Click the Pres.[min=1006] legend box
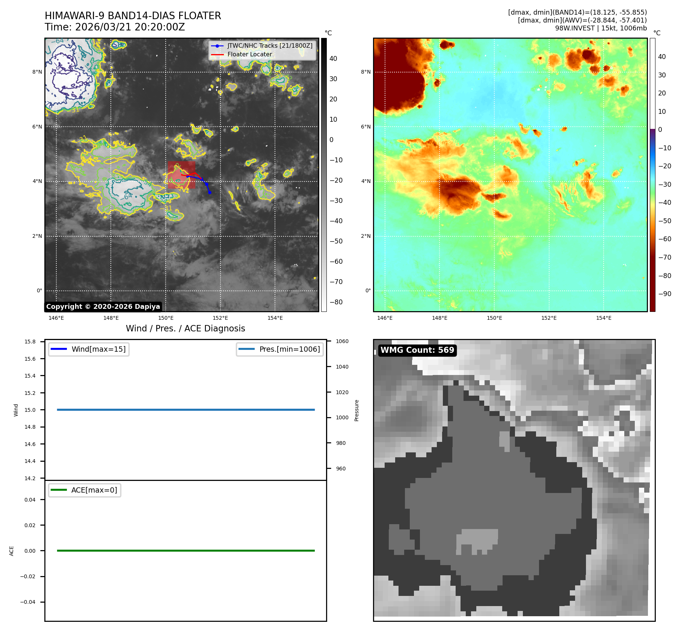 tap(280, 349)
